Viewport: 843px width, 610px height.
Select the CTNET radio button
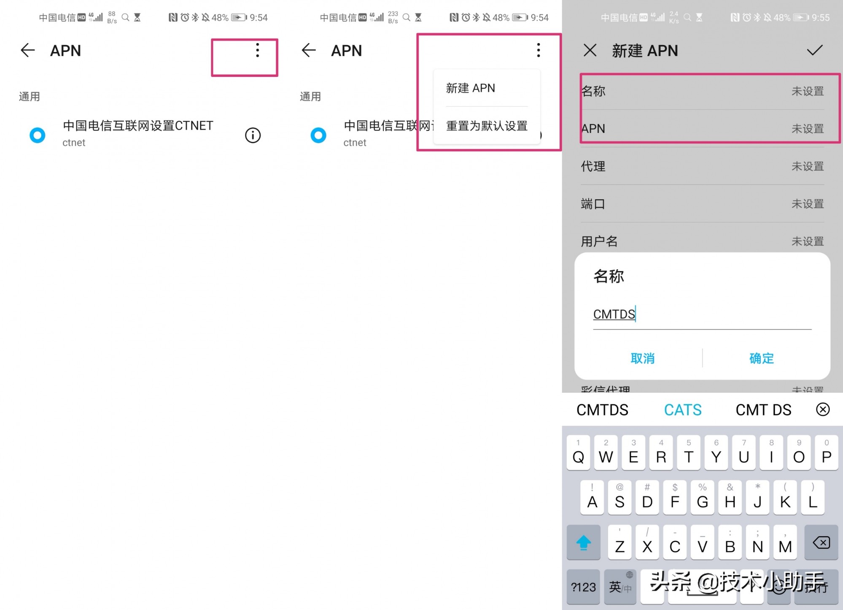tap(37, 135)
